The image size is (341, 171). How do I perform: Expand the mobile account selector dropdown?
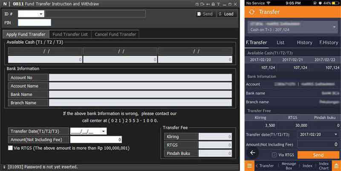point(334,27)
